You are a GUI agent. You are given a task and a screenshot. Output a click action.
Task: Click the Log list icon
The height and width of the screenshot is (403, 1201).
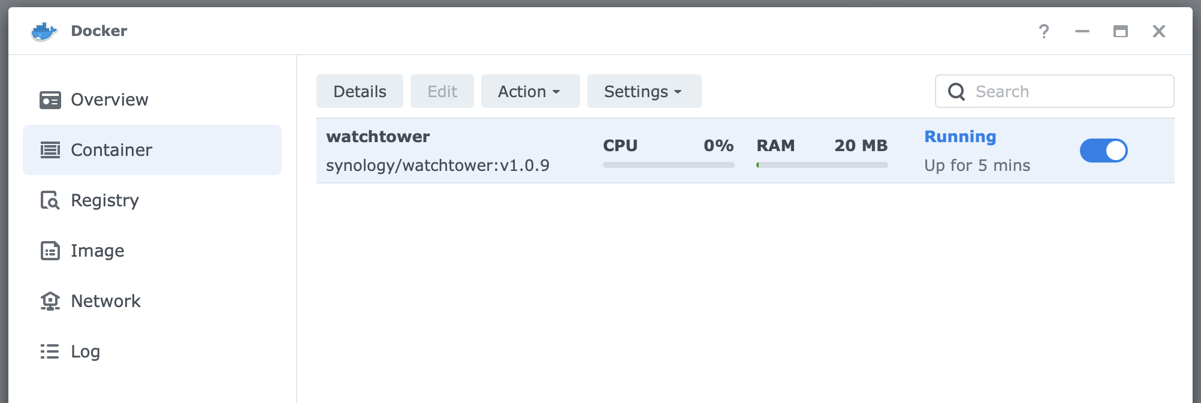point(50,351)
